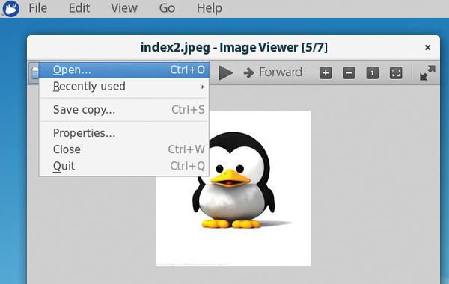
Task: Zoom out with the minus icon
Action: pyautogui.click(x=349, y=73)
